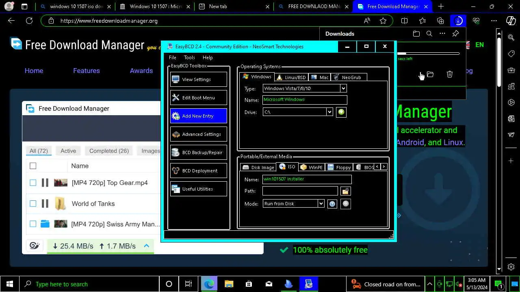This screenshot has width=520, height=292.
Task: Open more options in Downloads panel
Action: click(442, 34)
